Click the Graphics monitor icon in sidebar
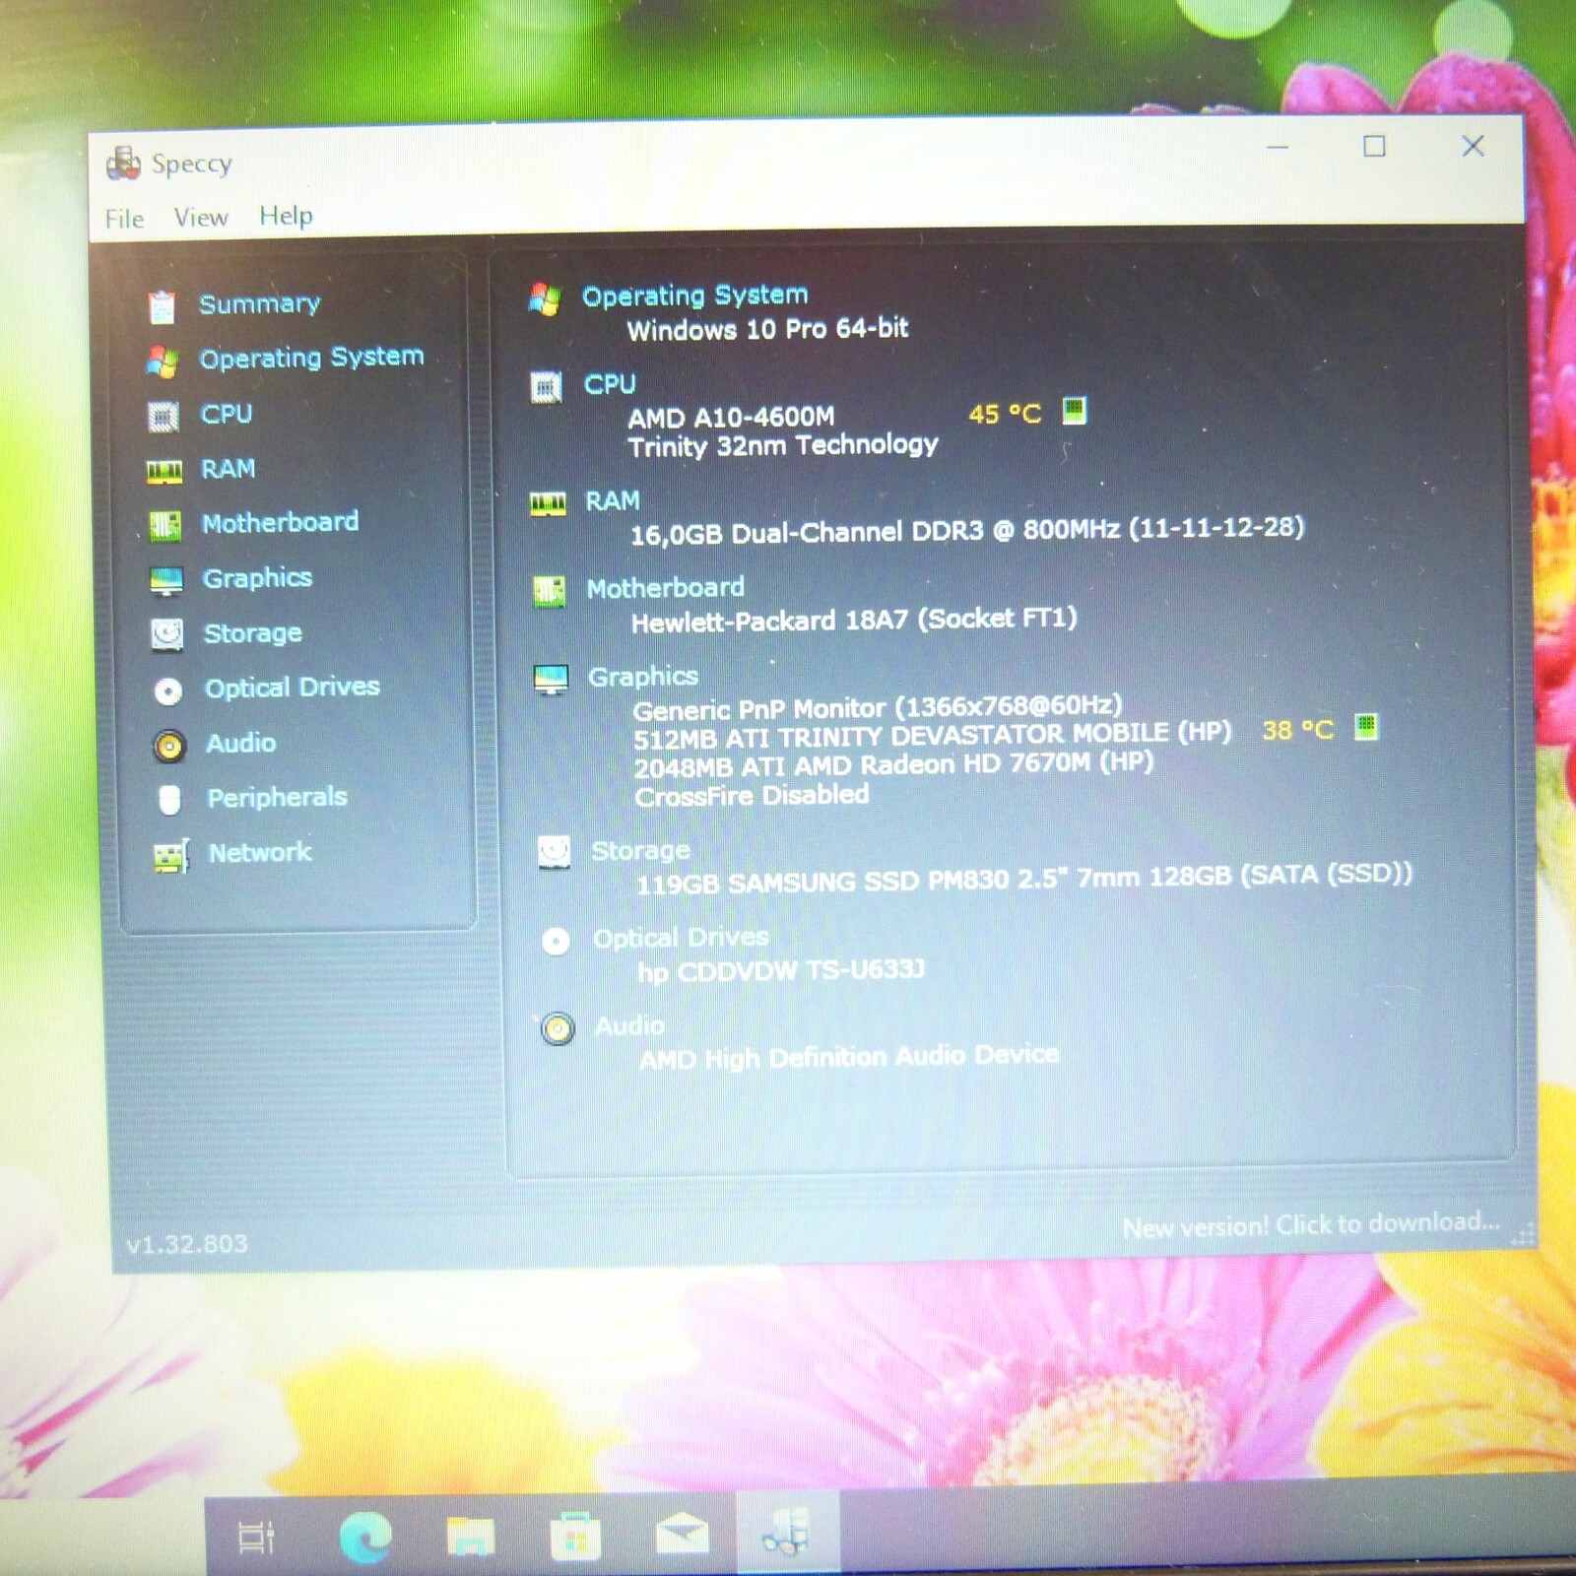The width and height of the screenshot is (1576, 1576). [166, 581]
